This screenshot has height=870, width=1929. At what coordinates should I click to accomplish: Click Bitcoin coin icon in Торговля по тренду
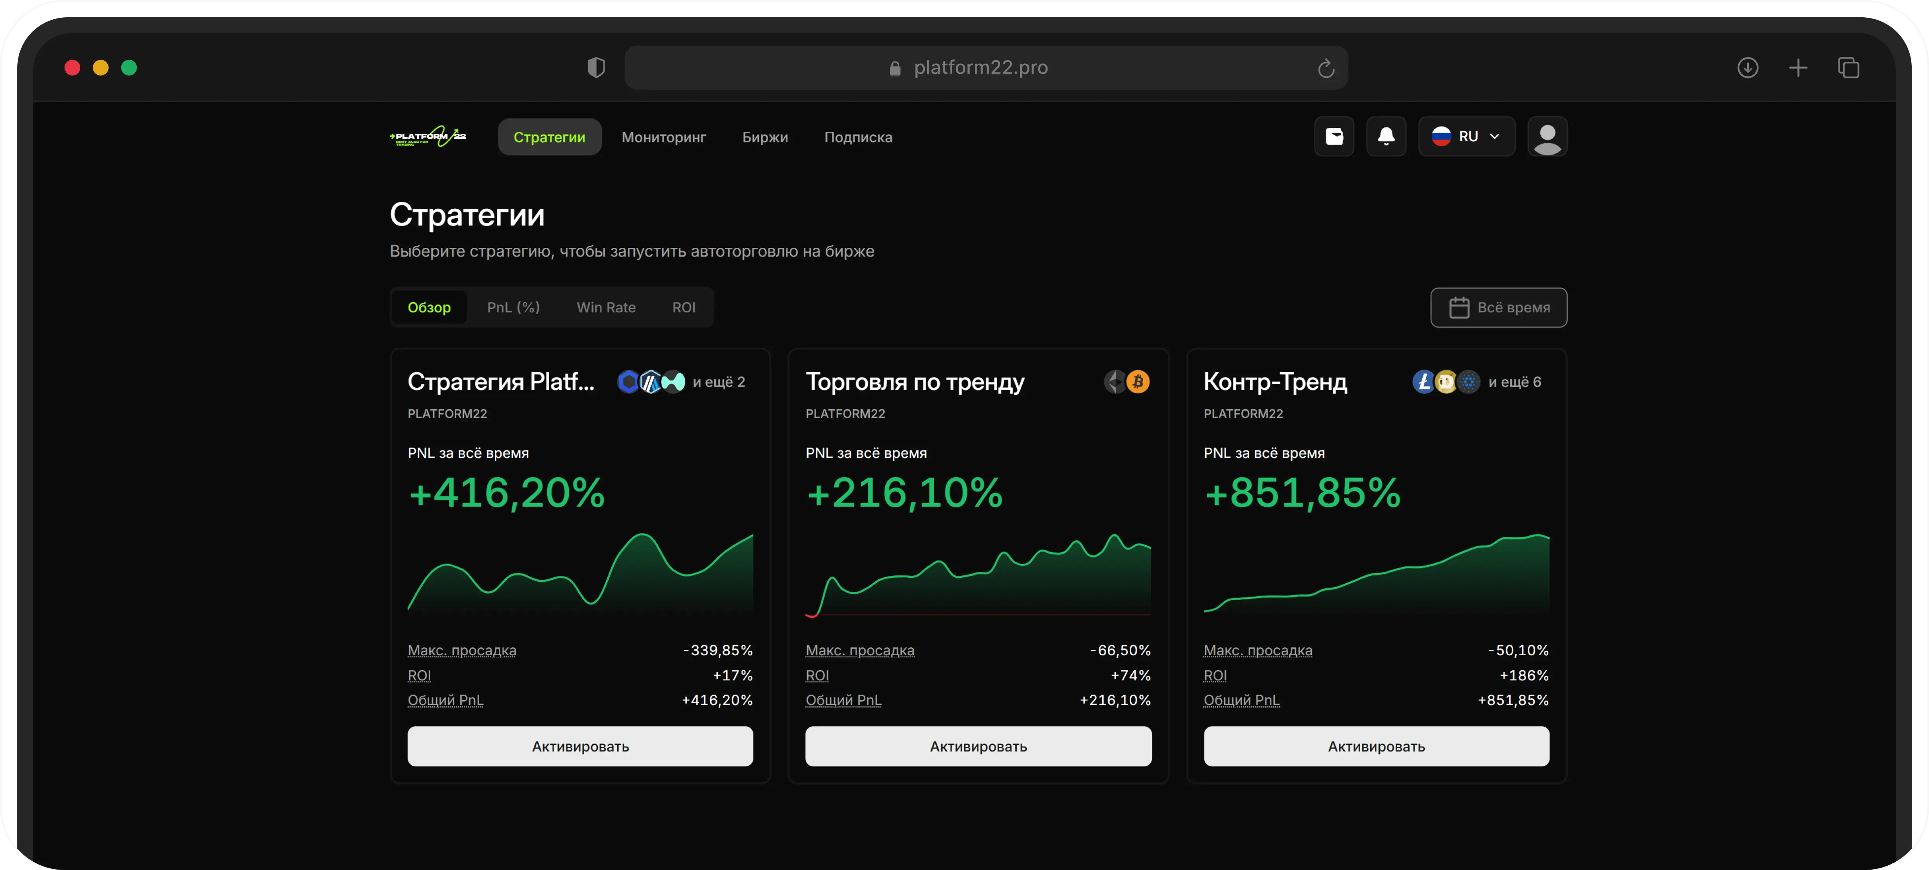click(1138, 382)
